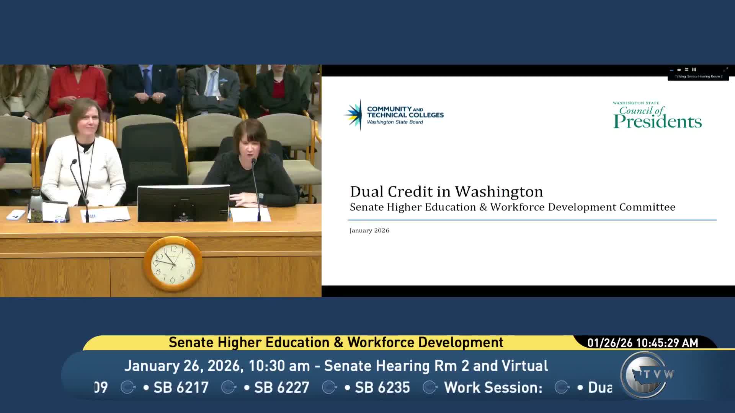The height and width of the screenshot is (413, 735).
Task: Click 'Work Session:' in the scrolling ticker
Action: tap(493, 387)
